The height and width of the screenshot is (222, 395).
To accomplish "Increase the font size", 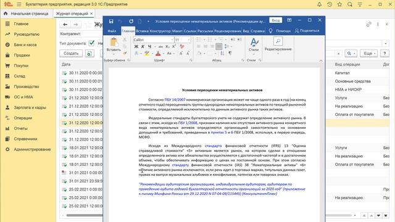I will click(x=181, y=54).
